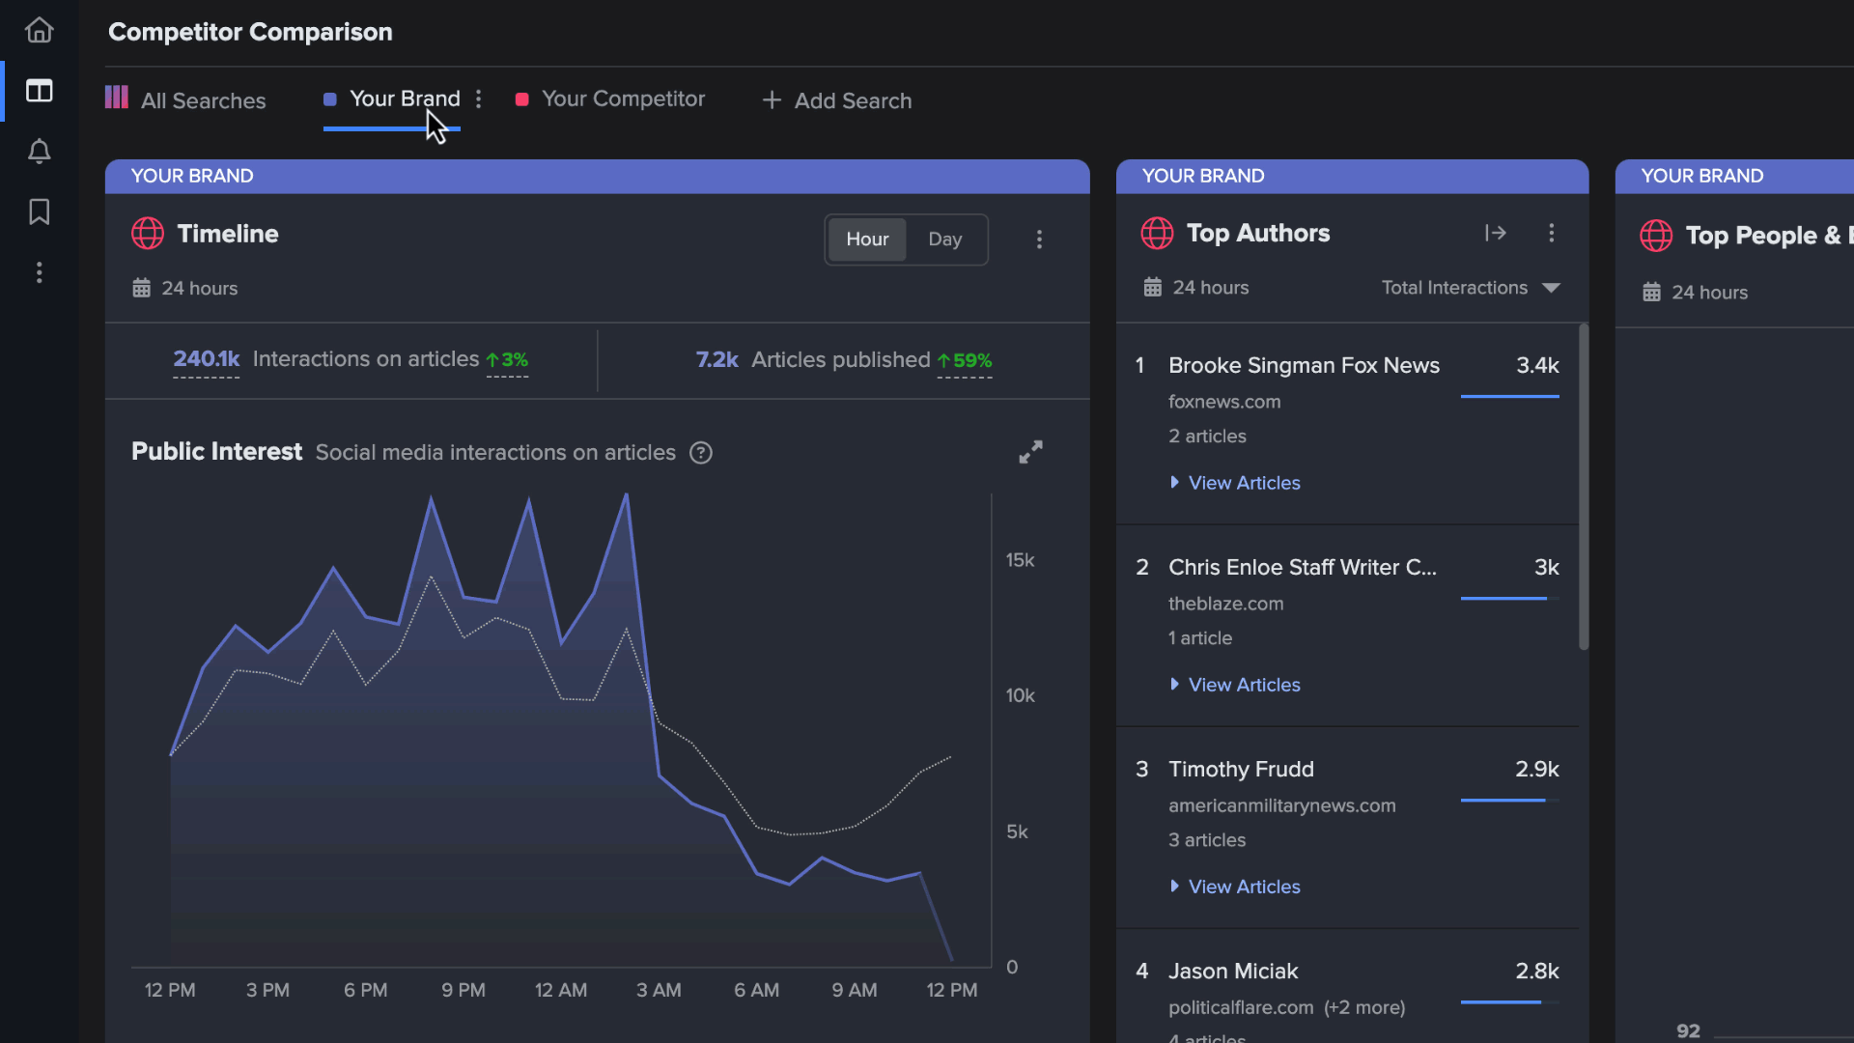The height and width of the screenshot is (1043, 1854).
Task: Open the Home icon in the sidebar
Action: coord(39,29)
